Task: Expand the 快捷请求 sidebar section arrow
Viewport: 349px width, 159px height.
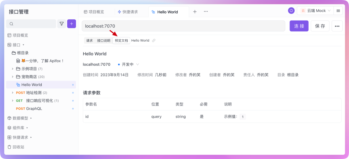Action: [x=31, y=137]
